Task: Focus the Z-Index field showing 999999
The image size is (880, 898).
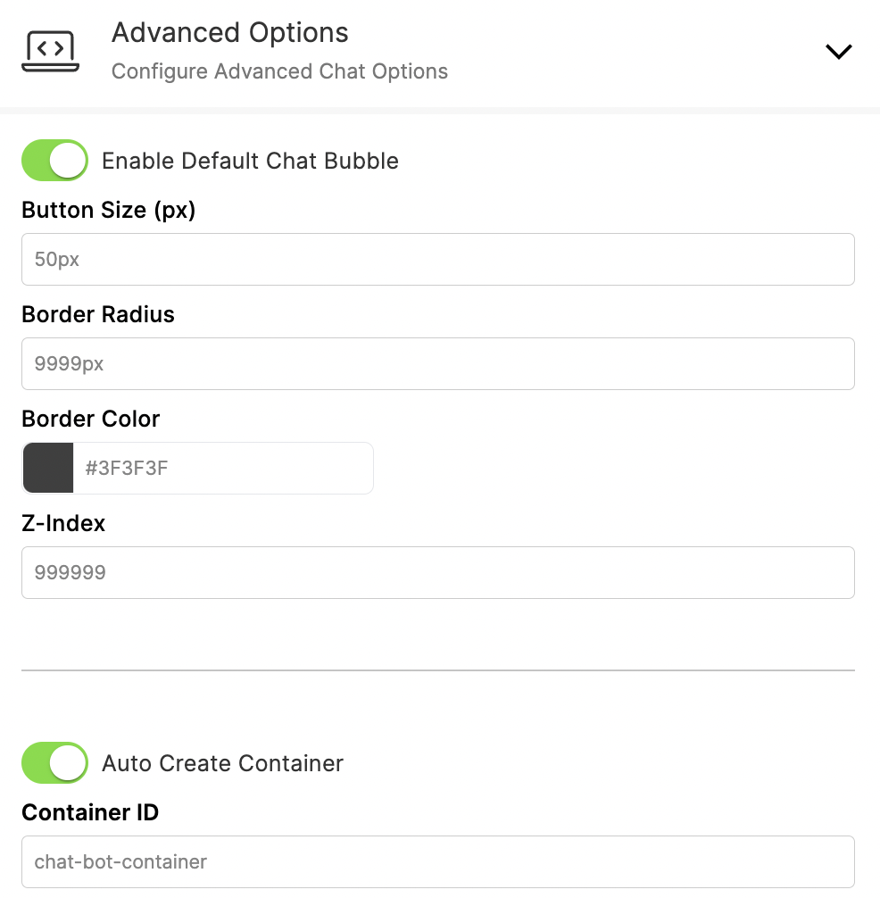Action: [x=438, y=573]
